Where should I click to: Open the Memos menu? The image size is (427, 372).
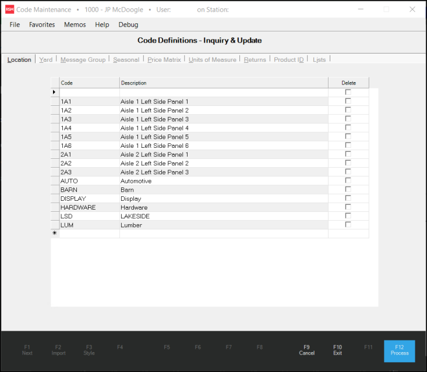75,25
